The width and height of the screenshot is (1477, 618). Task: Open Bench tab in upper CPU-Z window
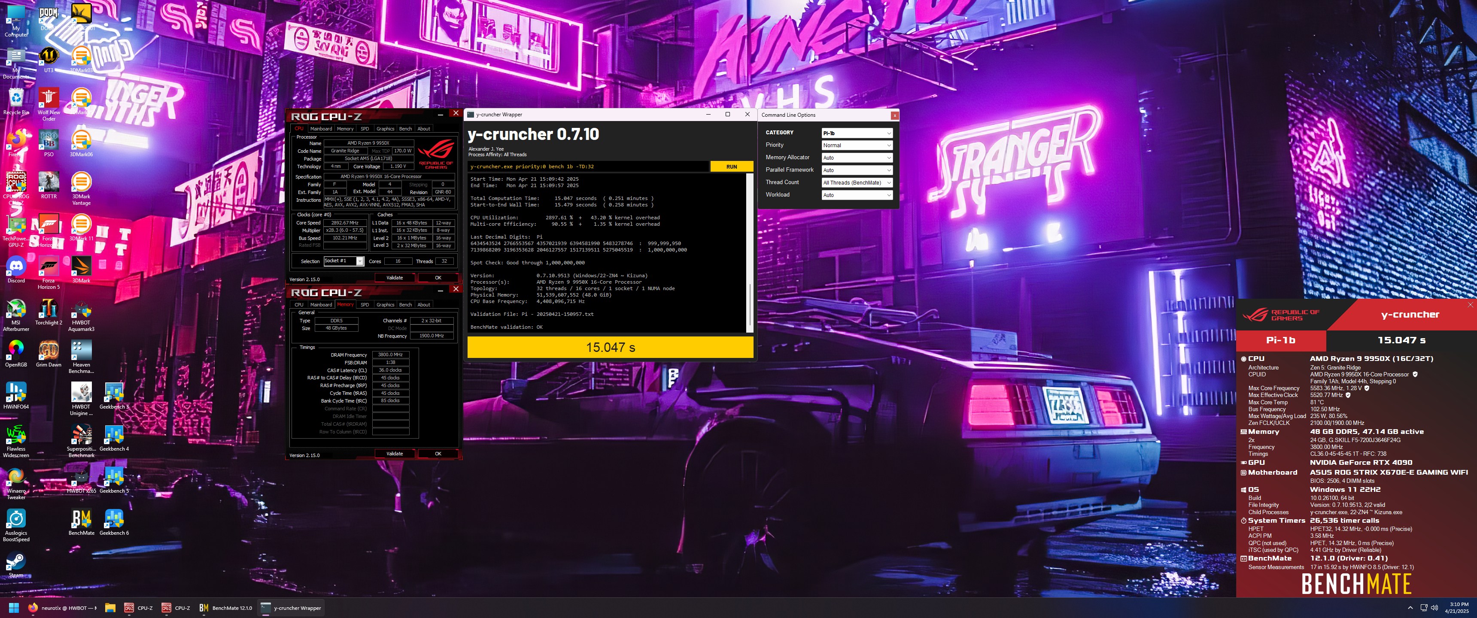click(405, 129)
